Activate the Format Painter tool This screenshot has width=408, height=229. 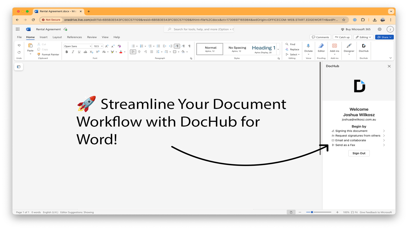pos(48,55)
